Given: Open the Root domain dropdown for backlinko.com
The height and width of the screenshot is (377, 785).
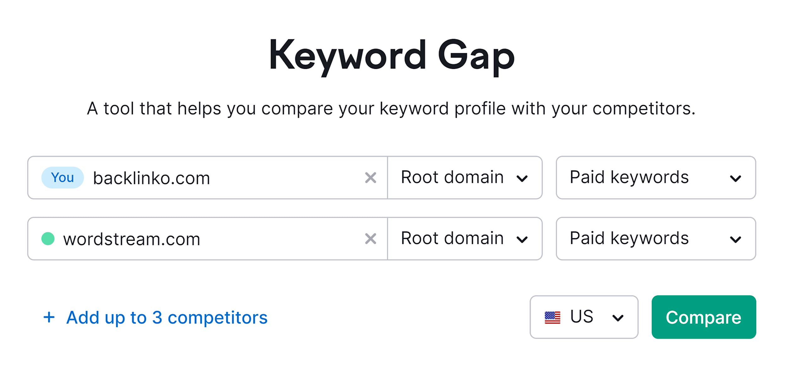Looking at the screenshot, I should (464, 178).
